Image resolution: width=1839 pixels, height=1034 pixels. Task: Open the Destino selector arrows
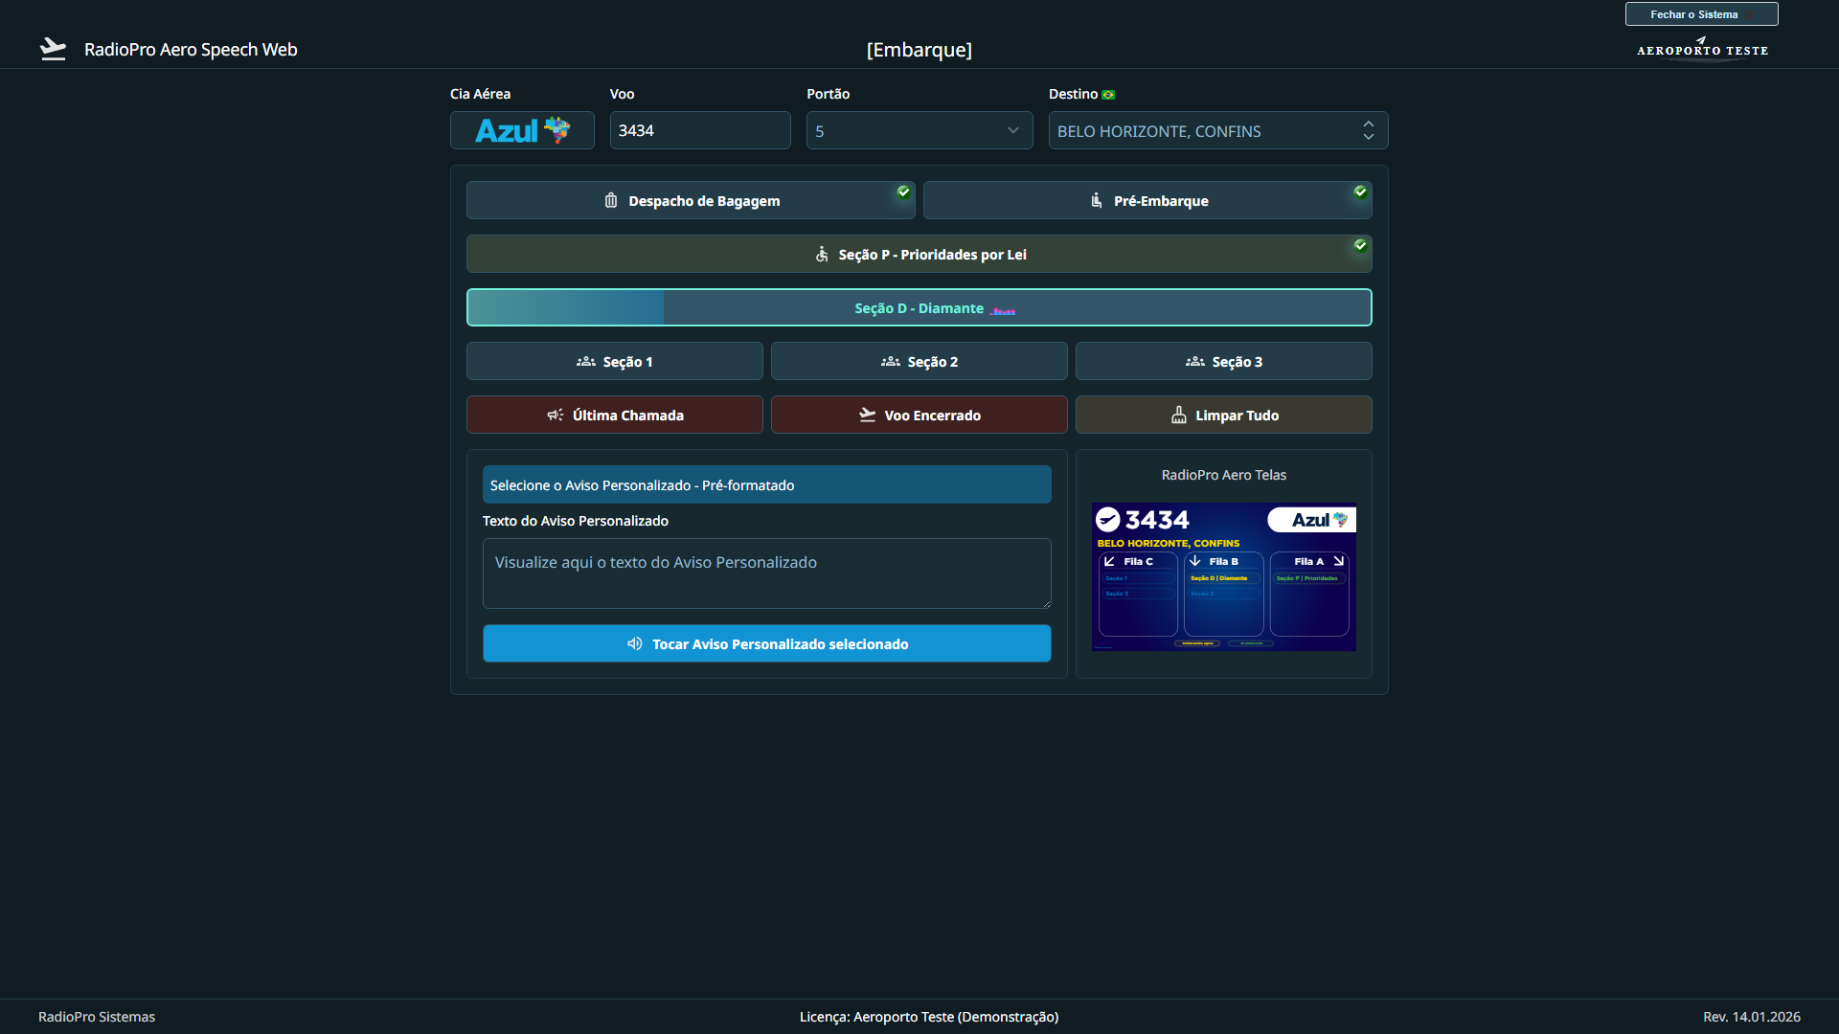coord(1368,130)
